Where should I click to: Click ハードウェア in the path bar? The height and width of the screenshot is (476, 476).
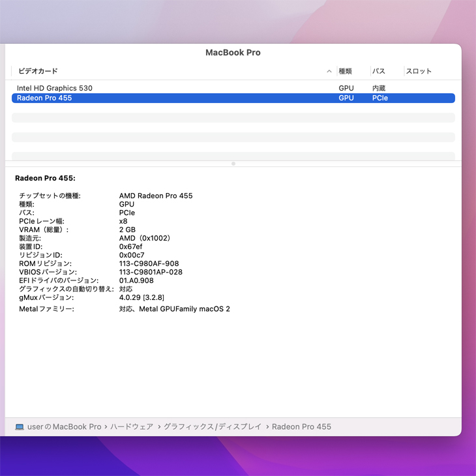(132, 427)
